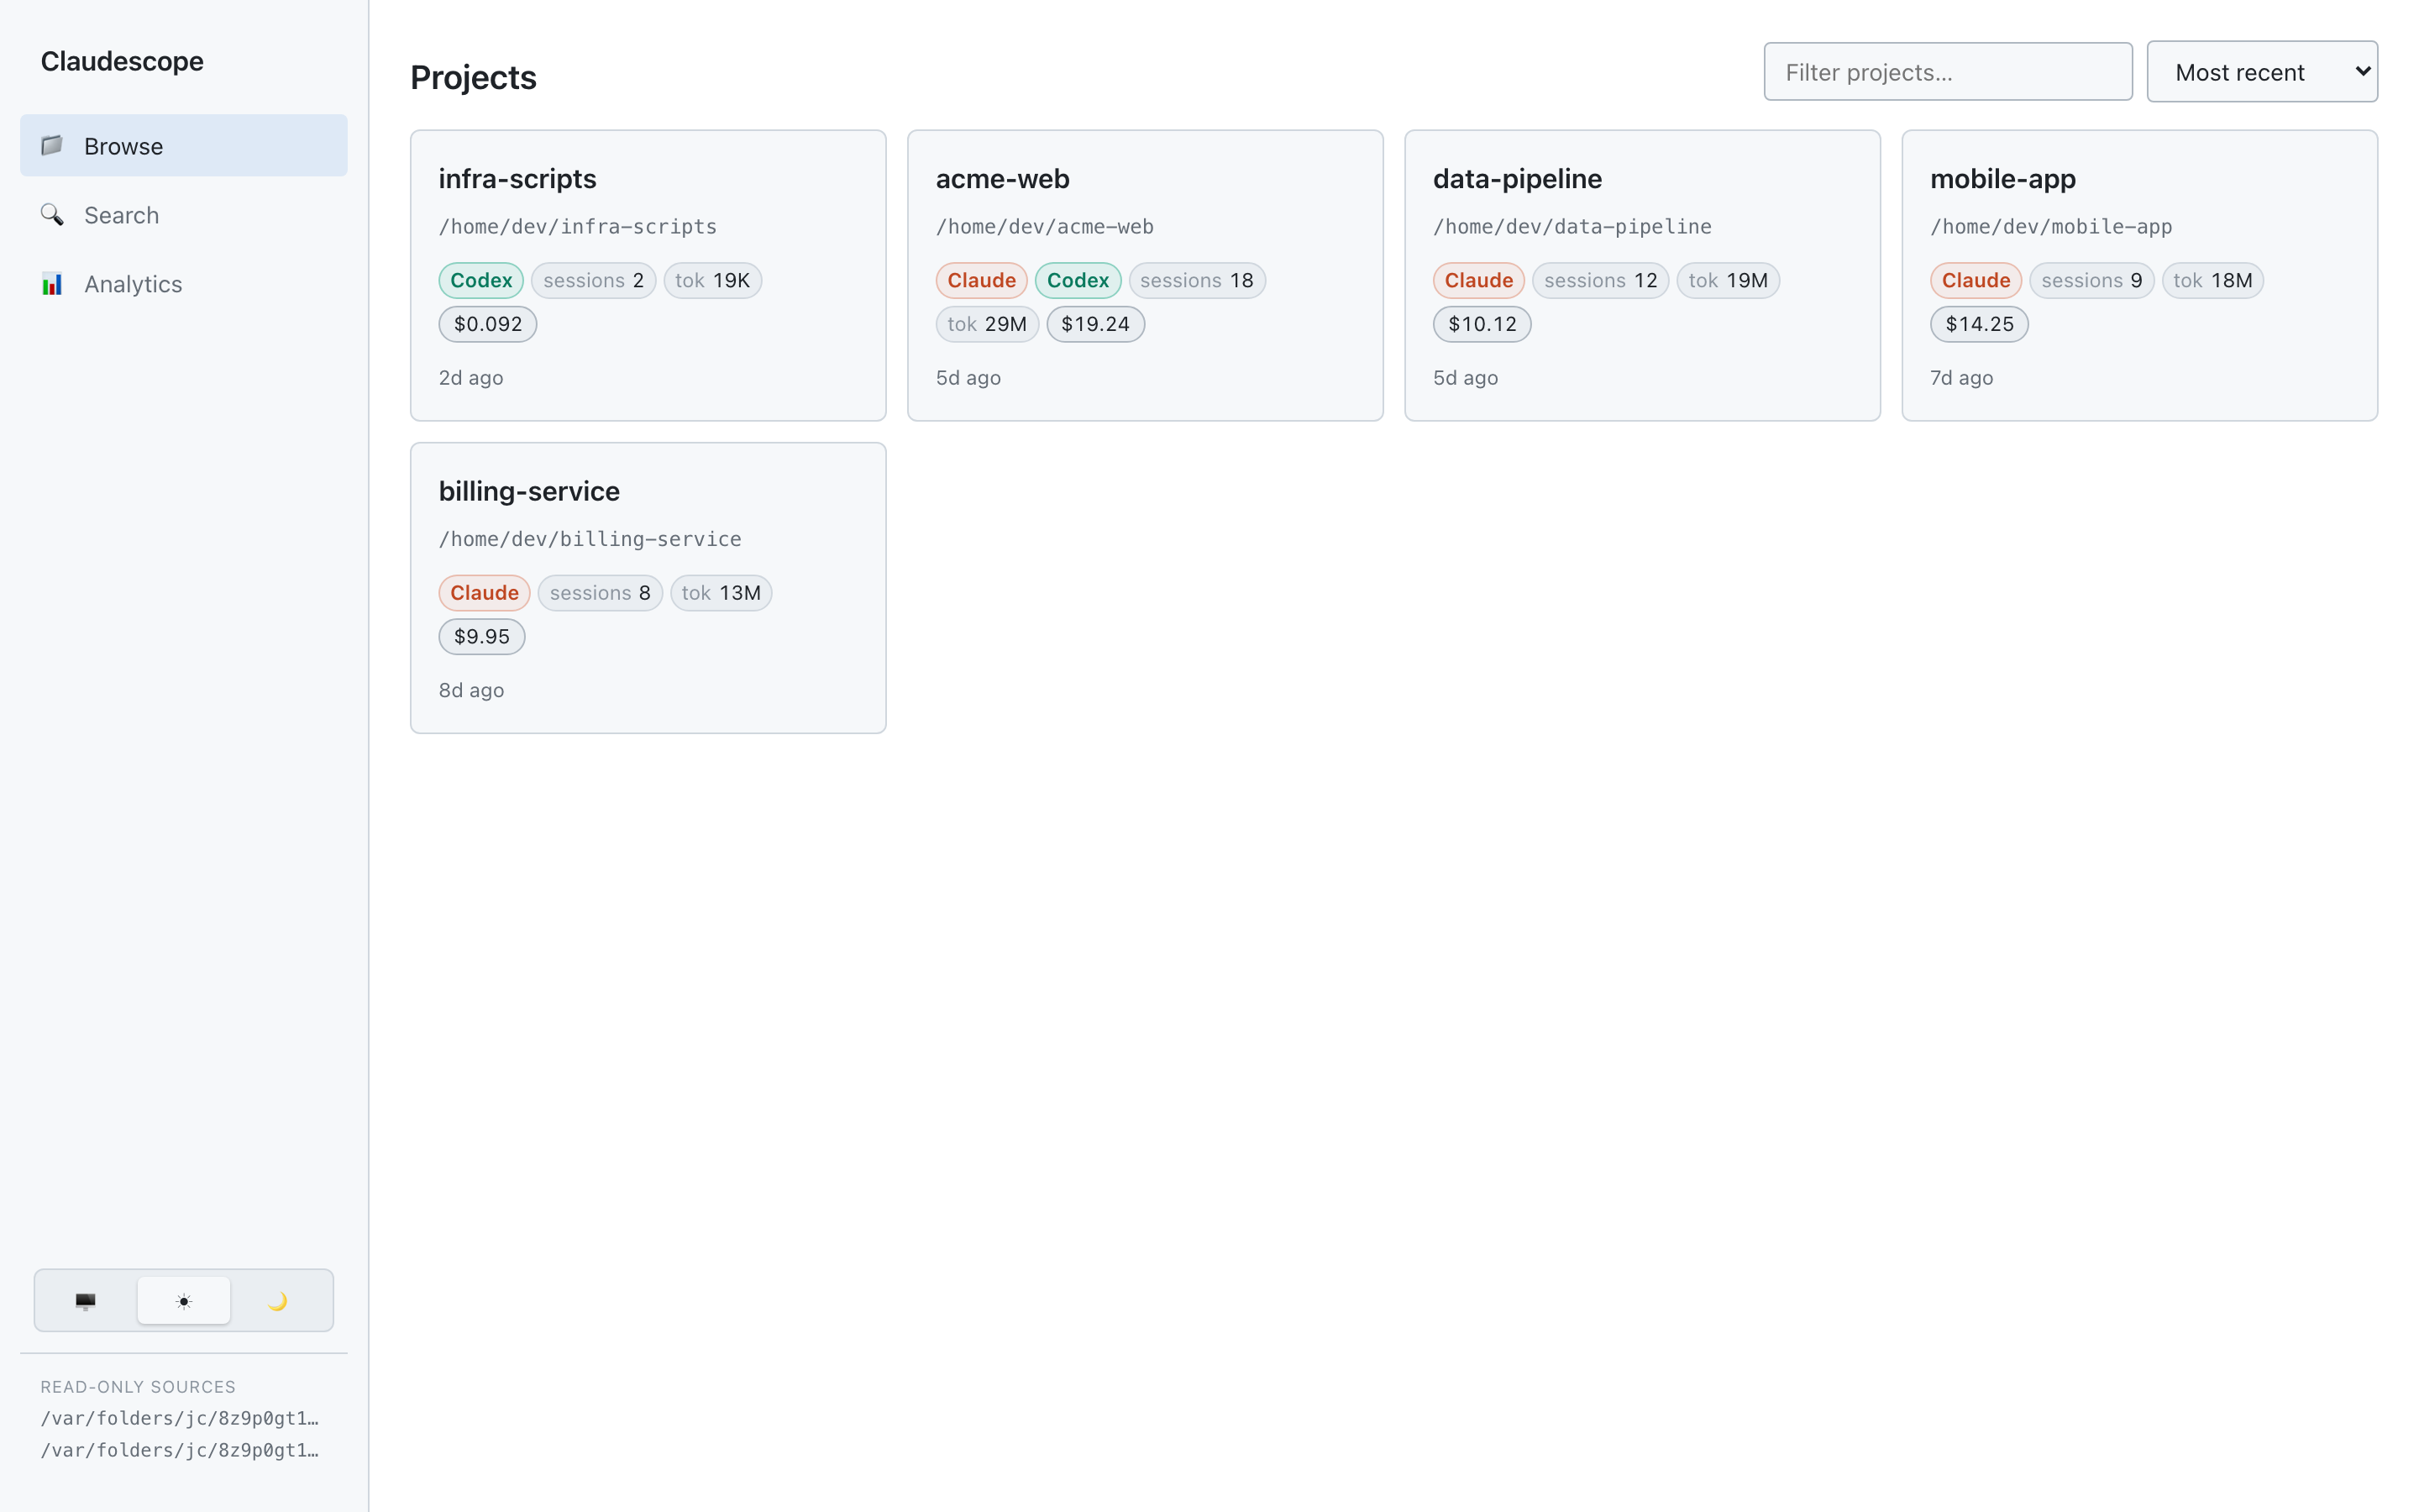Click the sessions 9 pill on mobile-app
Viewport: 2419px width, 1512px height.
tap(2091, 281)
